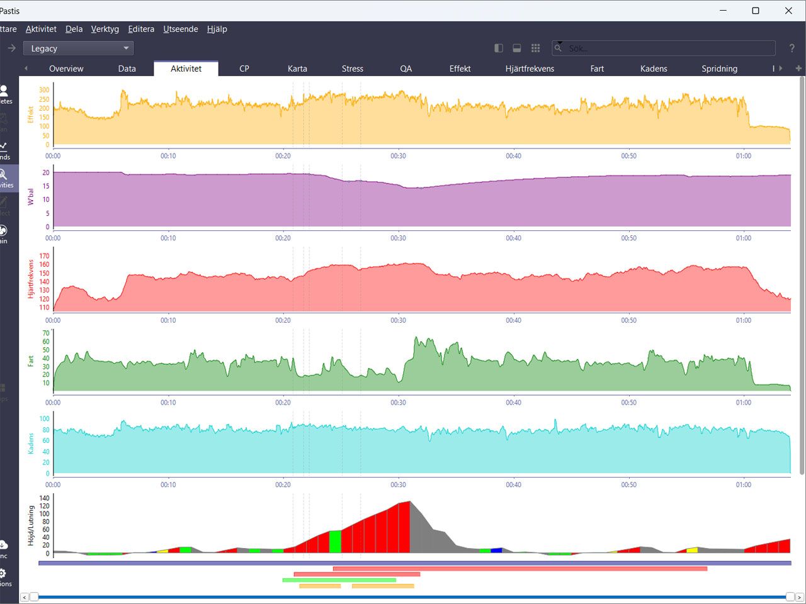Viewport: 806px width, 604px height.
Task: Switch to the Hjärtfrekvens tab
Action: pyautogui.click(x=530, y=69)
